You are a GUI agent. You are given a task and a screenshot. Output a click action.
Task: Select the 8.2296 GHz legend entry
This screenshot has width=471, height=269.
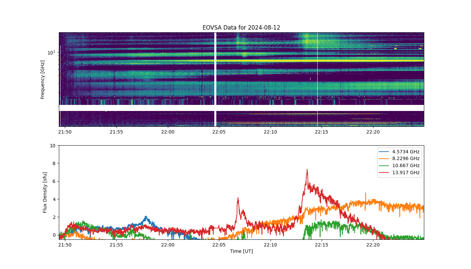pyautogui.click(x=399, y=159)
